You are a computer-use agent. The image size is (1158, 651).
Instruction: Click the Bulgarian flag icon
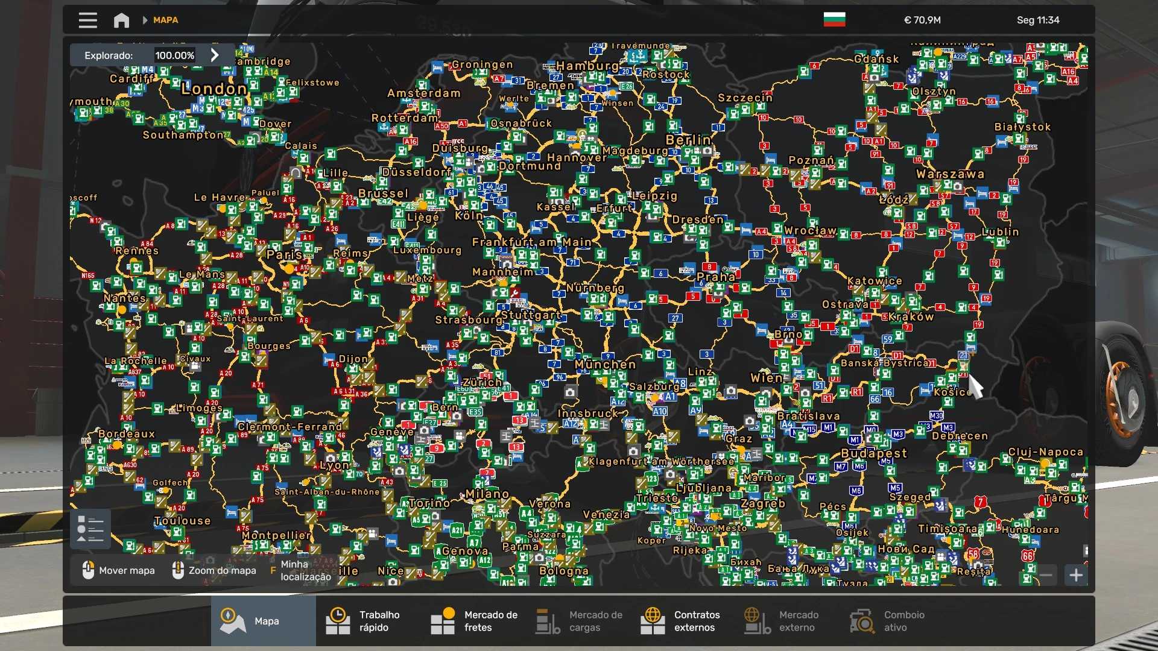coord(834,20)
